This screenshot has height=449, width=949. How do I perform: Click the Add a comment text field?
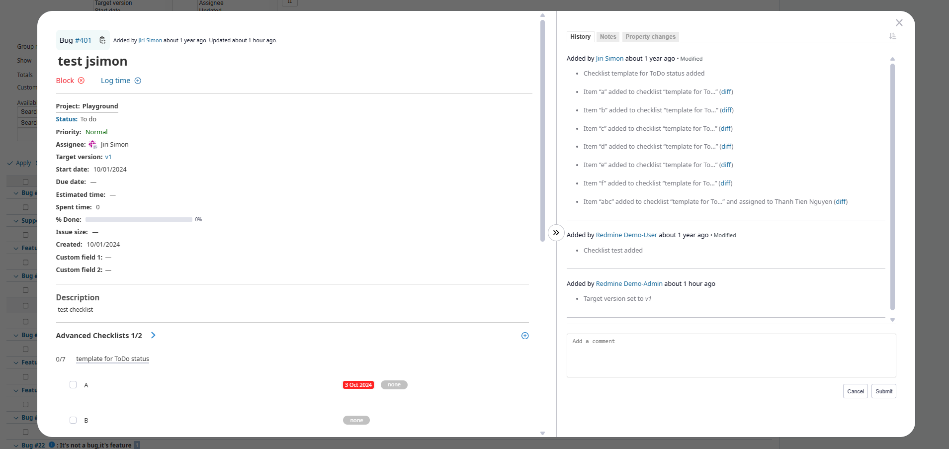point(731,355)
